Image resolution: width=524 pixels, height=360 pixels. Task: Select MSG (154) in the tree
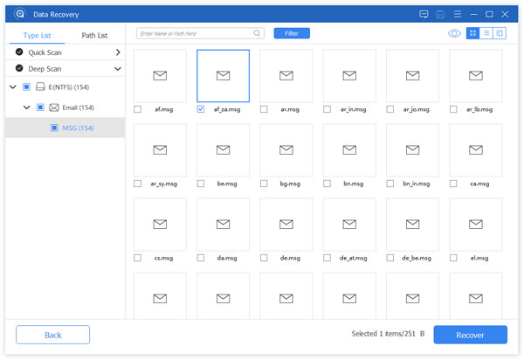[65, 128]
